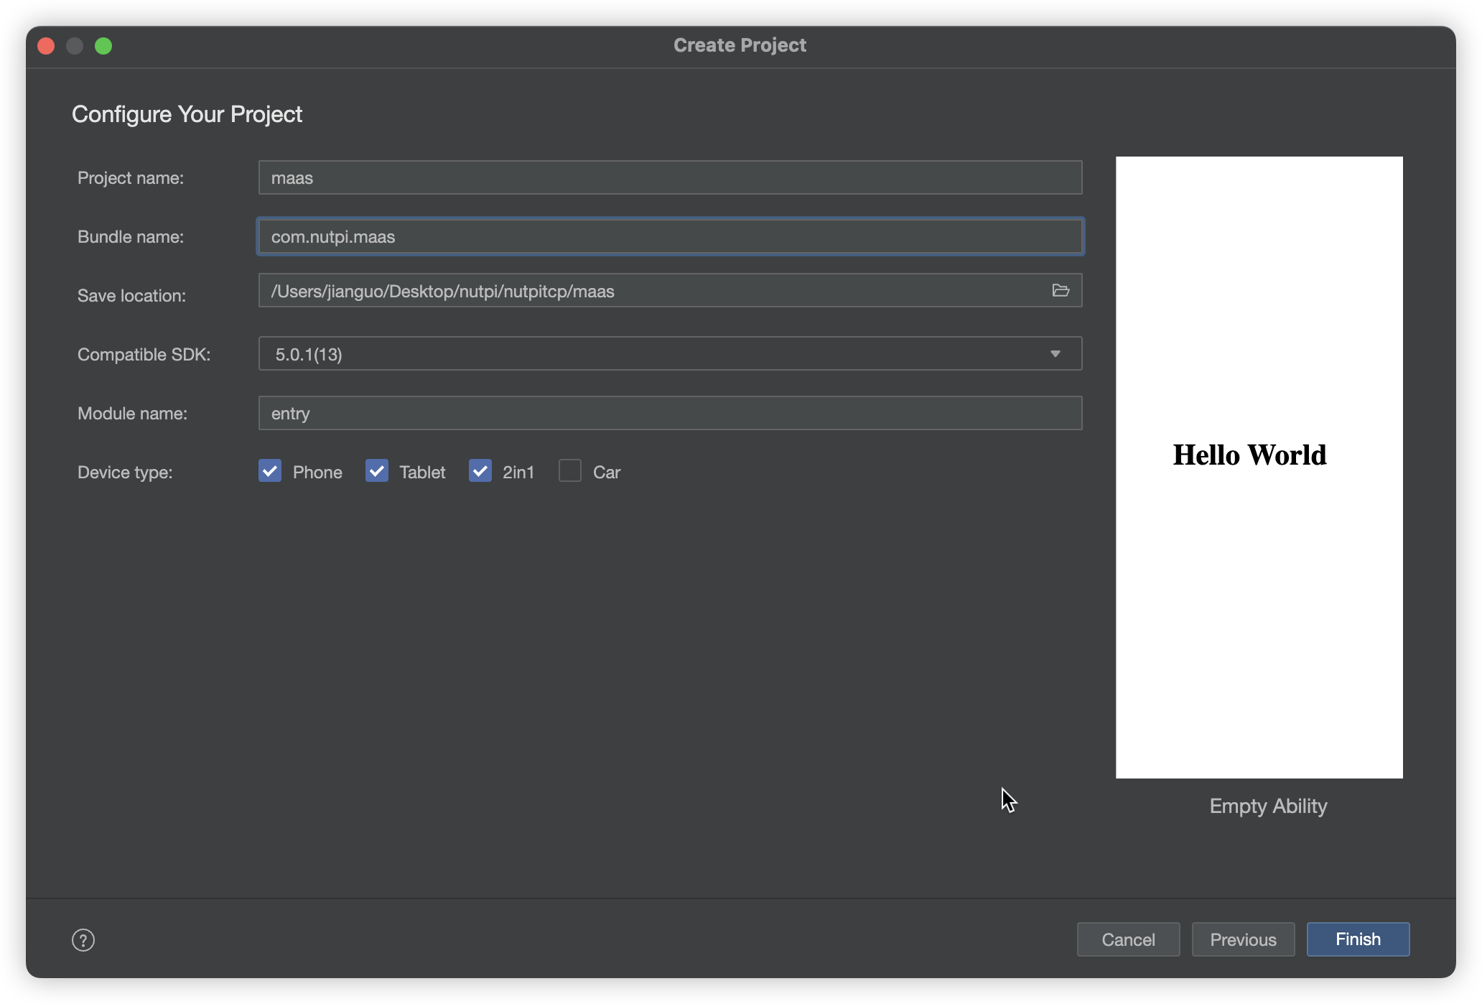
Task: Click the red close button in title bar
Action: coord(45,45)
